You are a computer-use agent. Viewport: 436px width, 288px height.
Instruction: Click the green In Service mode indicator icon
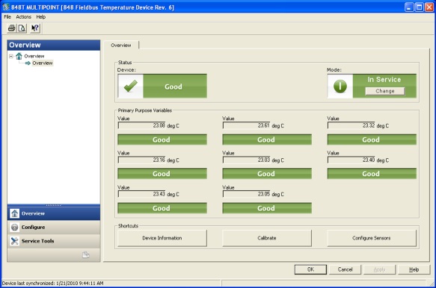click(x=340, y=86)
